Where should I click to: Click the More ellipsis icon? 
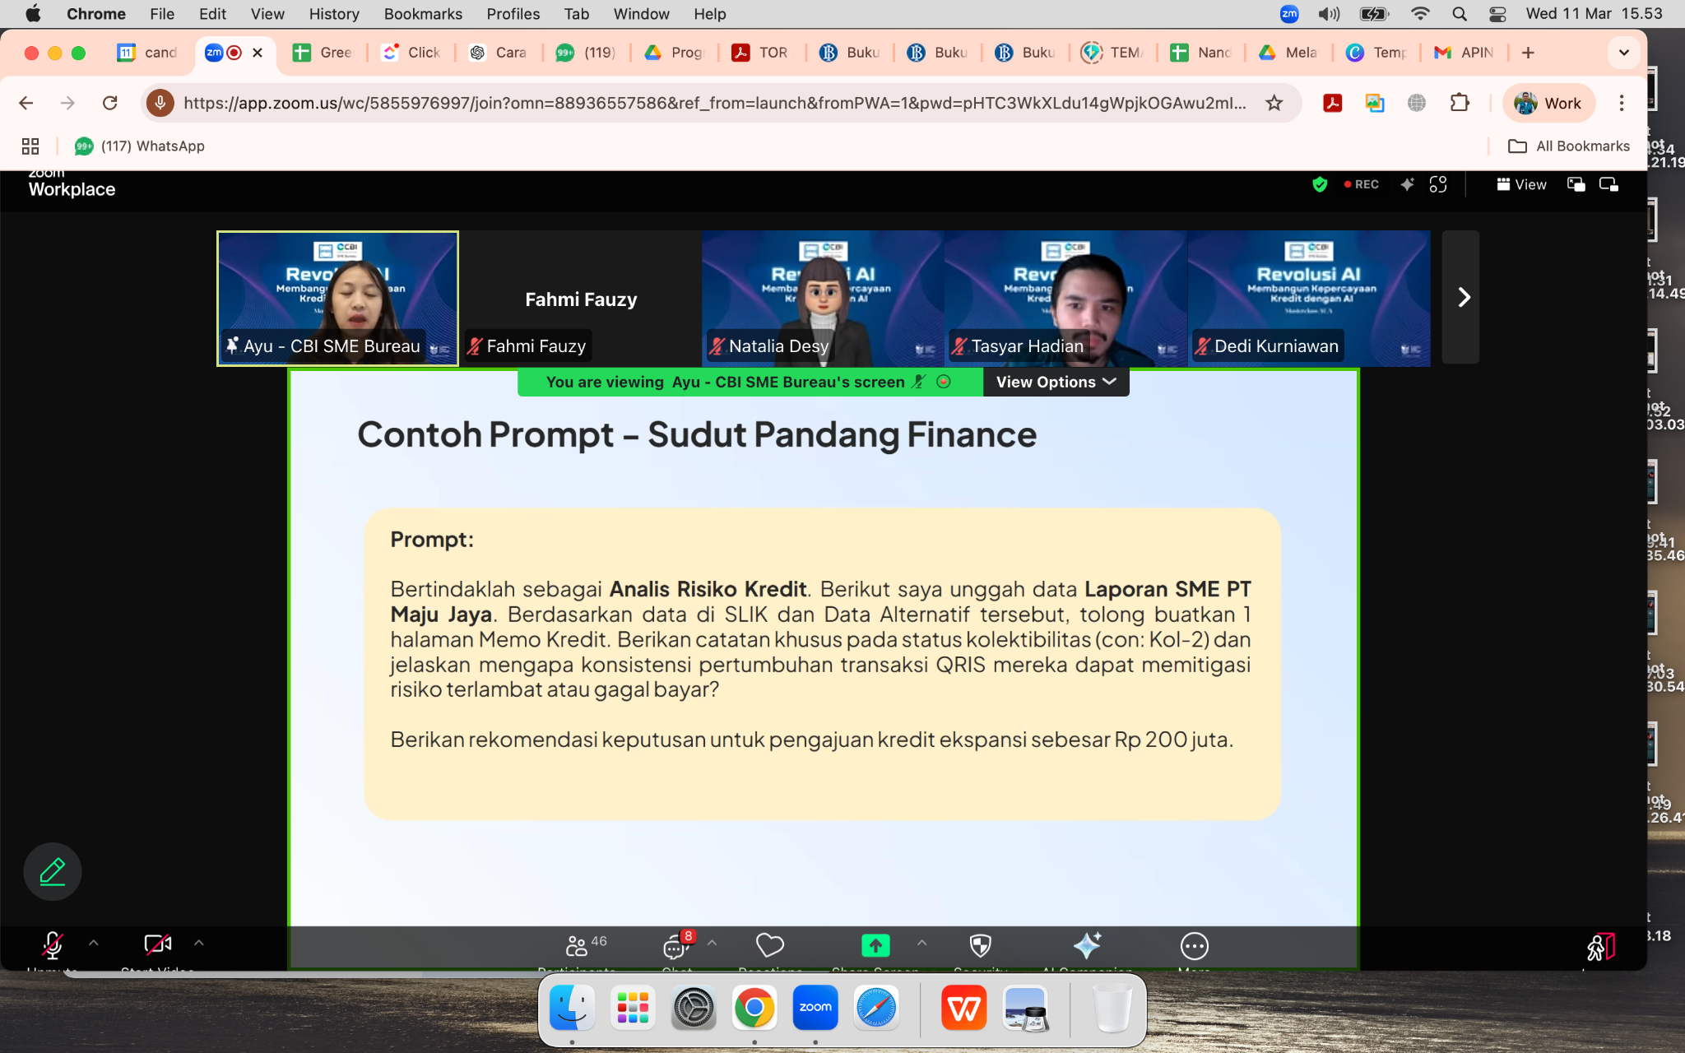pyautogui.click(x=1194, y=946)
